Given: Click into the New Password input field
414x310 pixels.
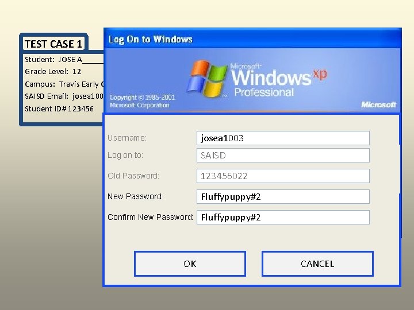Looking at the screenshot, I should 283,197.
